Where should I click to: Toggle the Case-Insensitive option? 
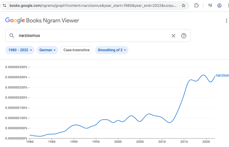click(76, 50)
